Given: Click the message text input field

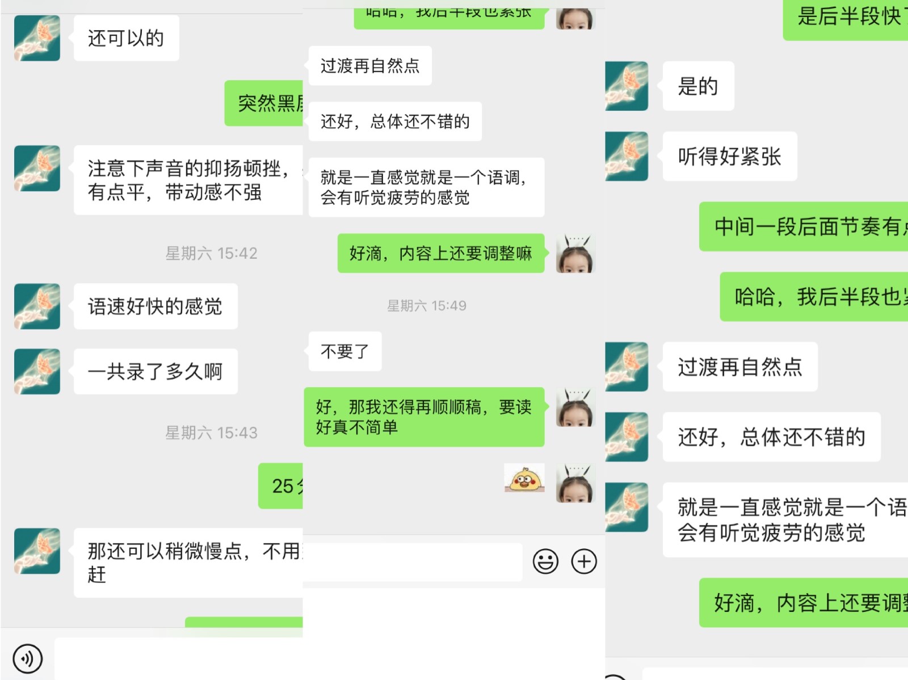Looking at the screenshot, I should pos(413,562).
